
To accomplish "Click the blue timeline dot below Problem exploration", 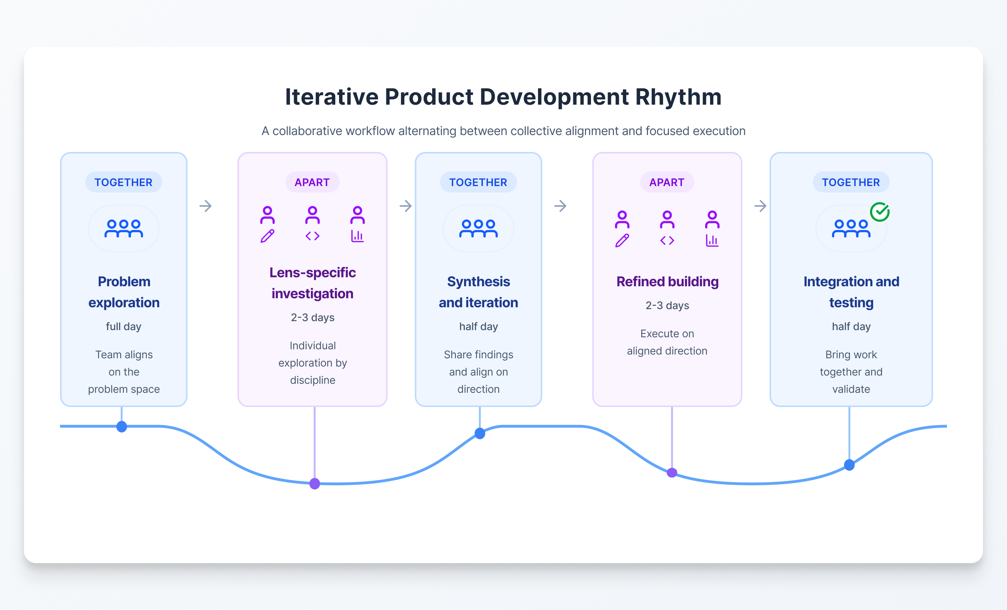I will [122, 427].
